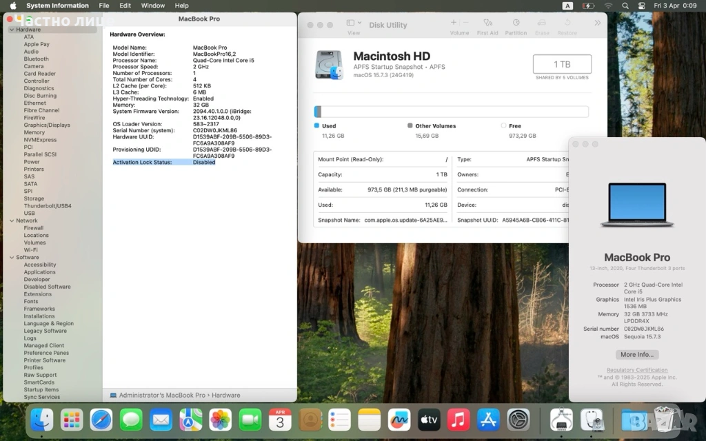This screenshot has height=441, width=706.
Task: Select Storage in the Hardware list
Action: (x=34, y=198)
